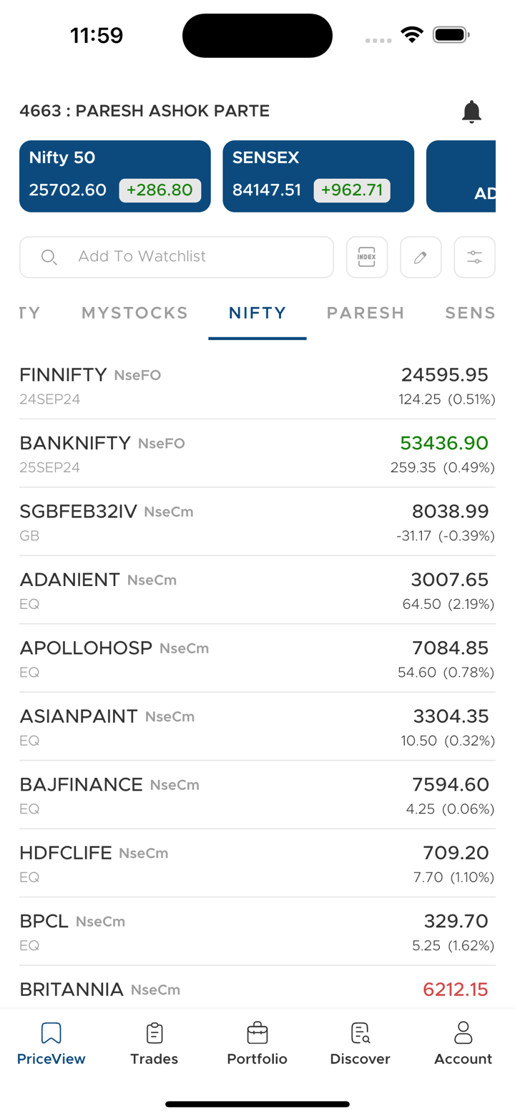Open the SENSEX index card
The height and width of the screenshot is (1117, 515).
click(x=318, y=176)
